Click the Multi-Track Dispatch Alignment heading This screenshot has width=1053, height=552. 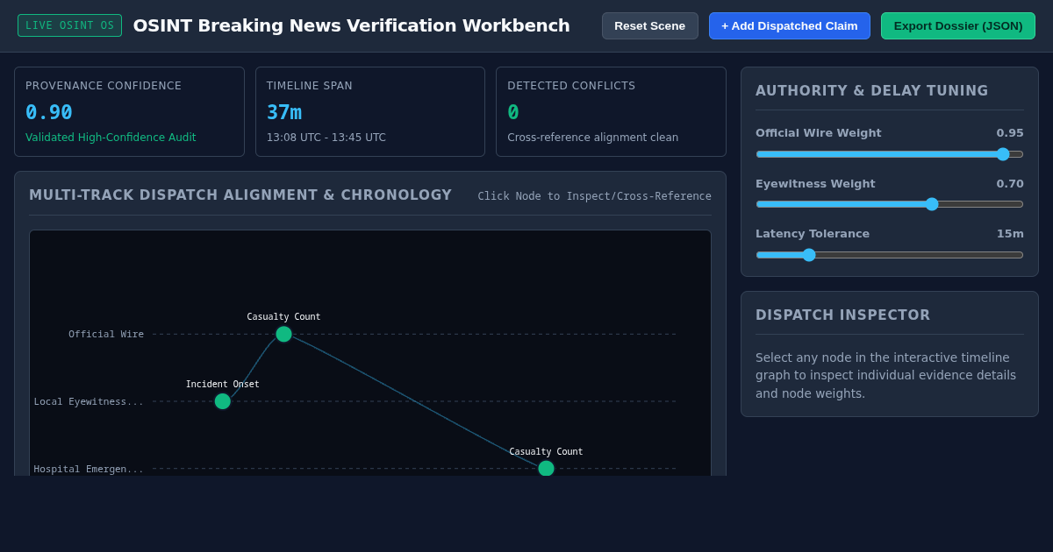pos(240,195)
